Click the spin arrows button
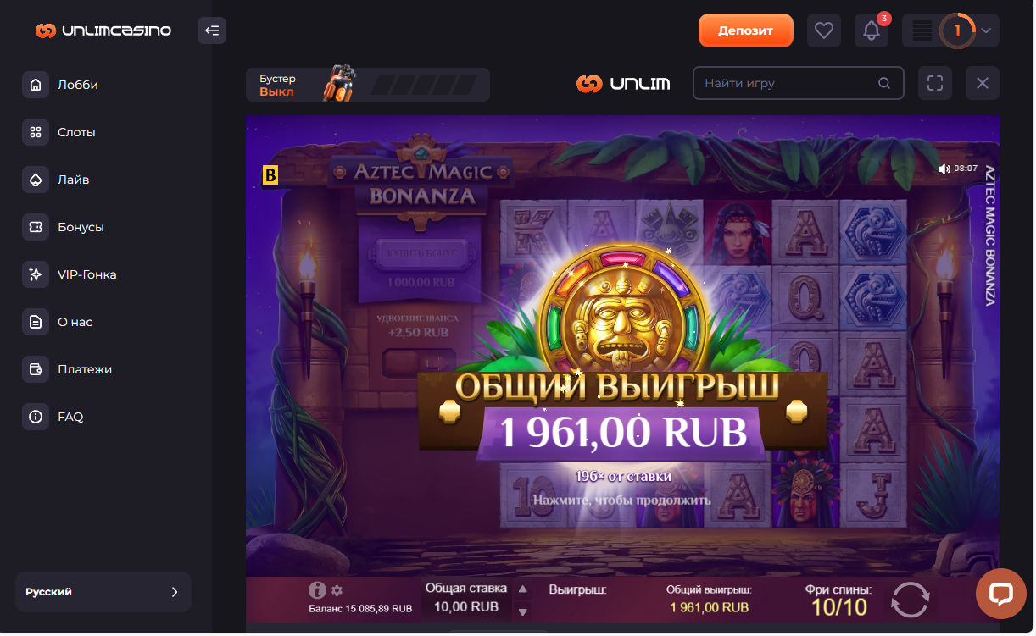 (910, 599)
